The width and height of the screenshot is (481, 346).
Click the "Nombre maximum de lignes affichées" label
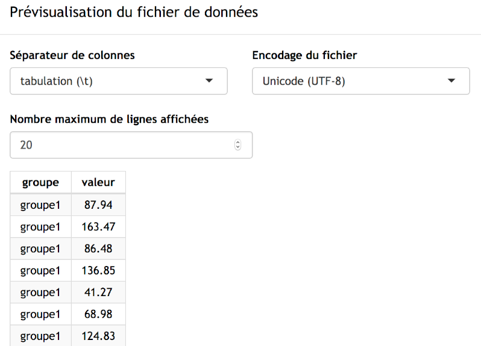109,119
